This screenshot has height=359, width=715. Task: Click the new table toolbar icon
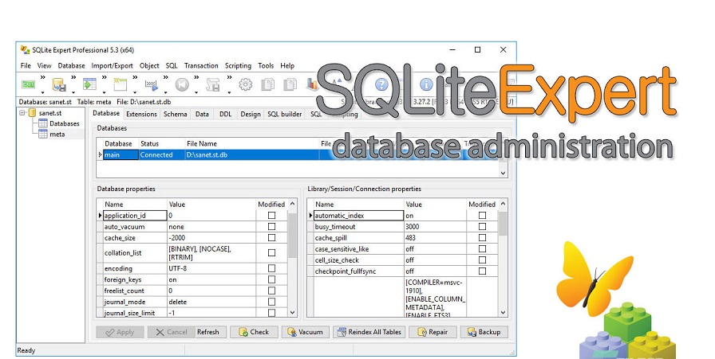[x=120, y=84]
